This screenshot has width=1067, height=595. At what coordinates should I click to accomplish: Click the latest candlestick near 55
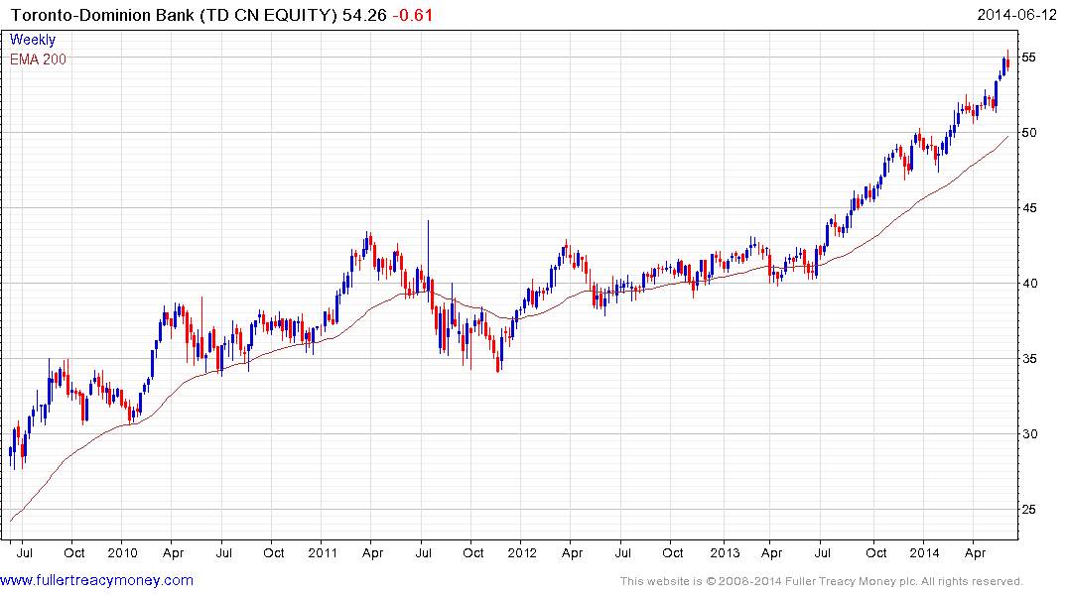pos(1007,61)
